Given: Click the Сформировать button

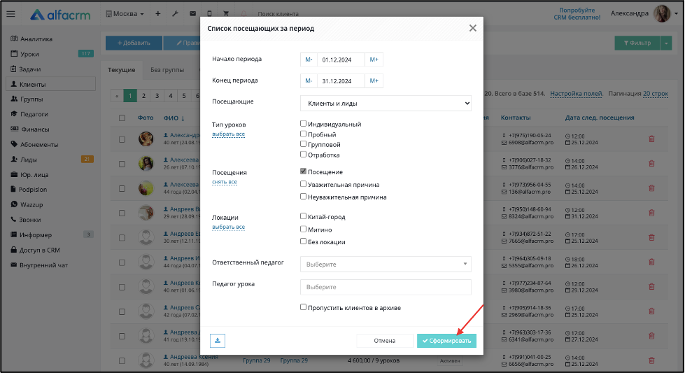Looking at the screenshot, I should (446, 341).
